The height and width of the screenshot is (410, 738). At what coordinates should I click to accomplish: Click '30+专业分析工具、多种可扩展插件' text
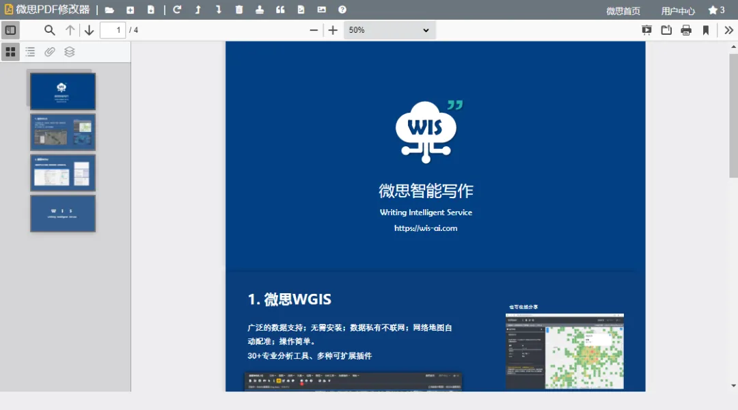(x=310, y=356)
